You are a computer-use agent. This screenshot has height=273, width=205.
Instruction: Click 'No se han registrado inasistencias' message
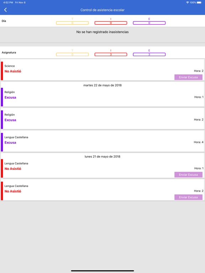(x=102, y=32)
